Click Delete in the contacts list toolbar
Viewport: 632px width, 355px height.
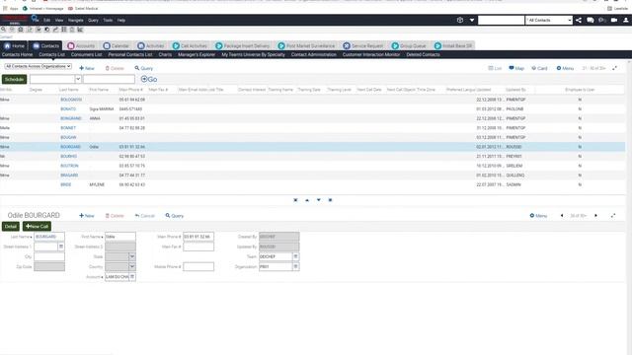click(x=115, y=68)
